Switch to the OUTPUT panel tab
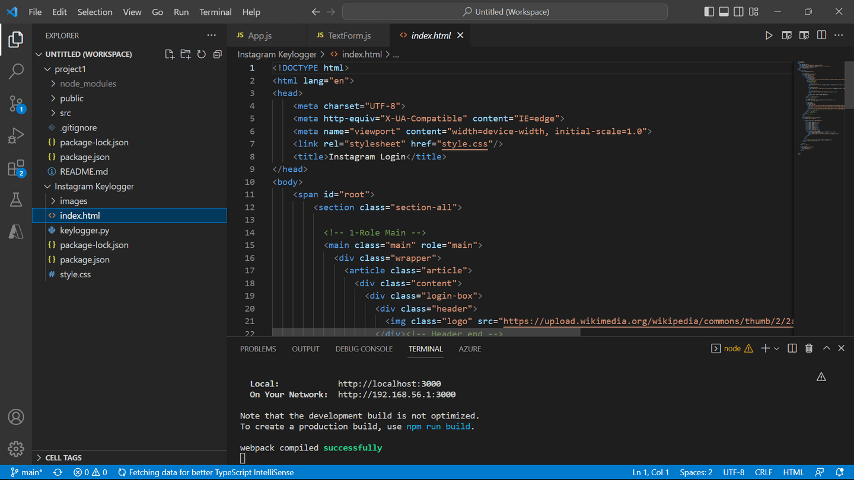 click(305, 348)
